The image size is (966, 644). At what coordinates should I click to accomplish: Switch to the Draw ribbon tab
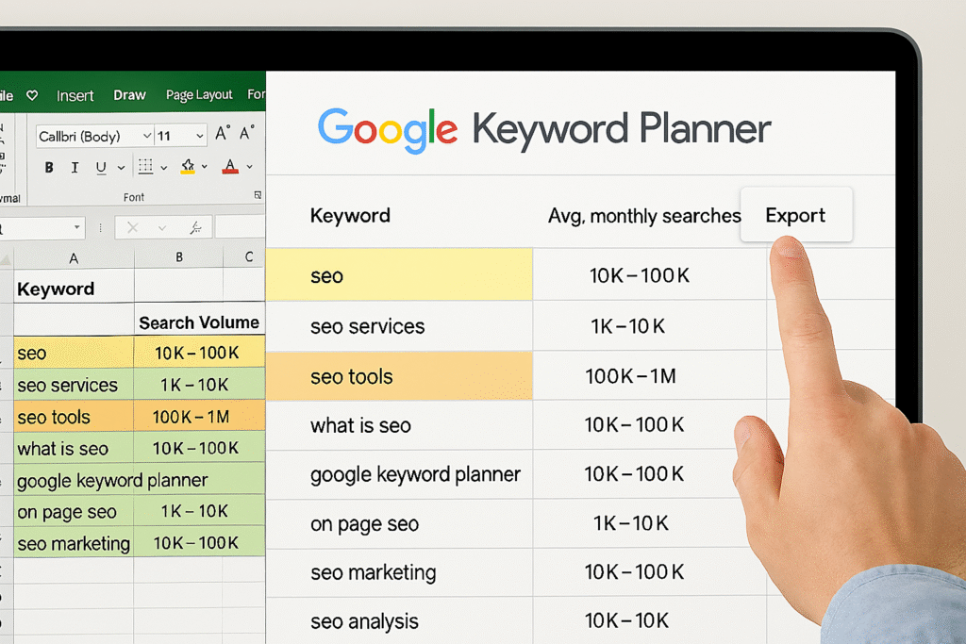pos(129,95)
